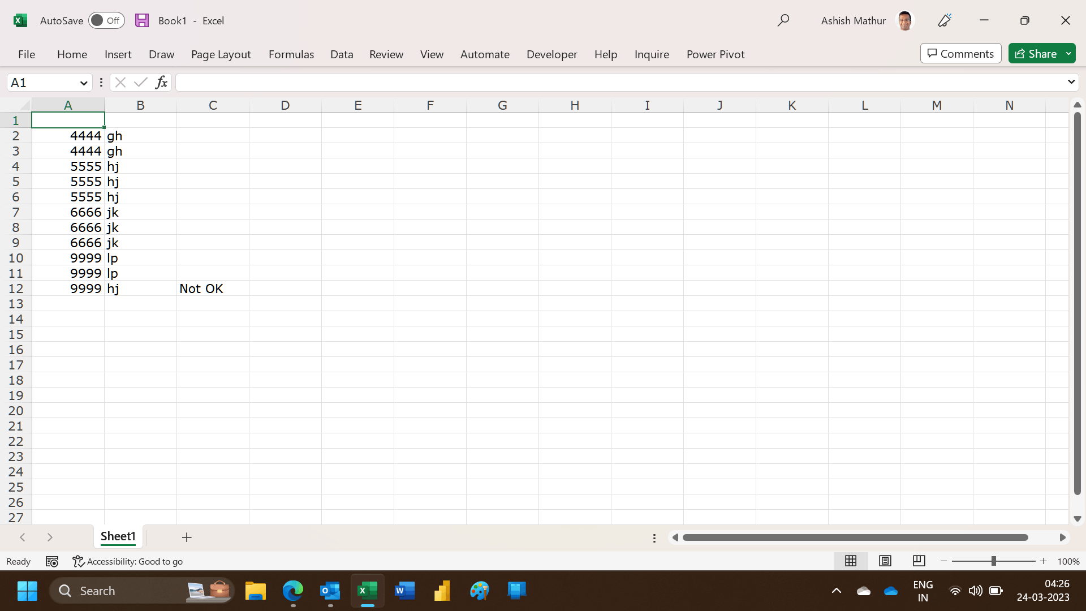The width and height of the screenshot is (1086, 611).
Task: Open Accessibility: Good to go status
Action: [128, 562]
